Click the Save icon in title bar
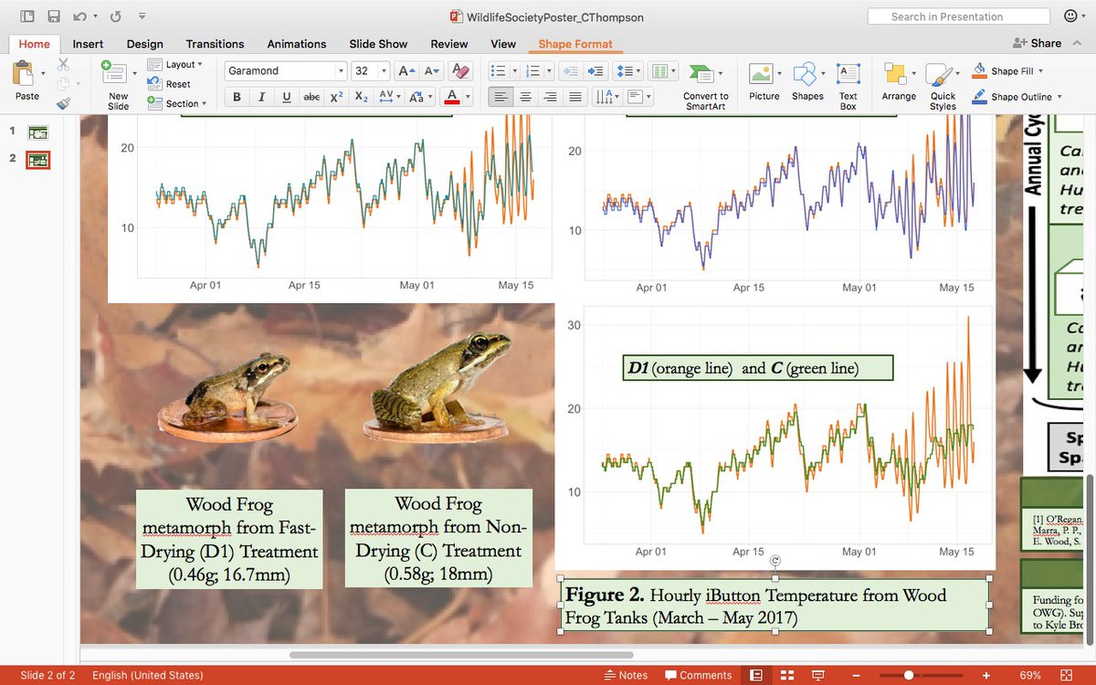 point(54,16)
